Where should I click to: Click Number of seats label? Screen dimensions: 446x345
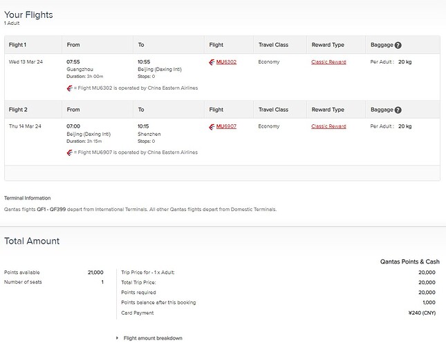23,282
